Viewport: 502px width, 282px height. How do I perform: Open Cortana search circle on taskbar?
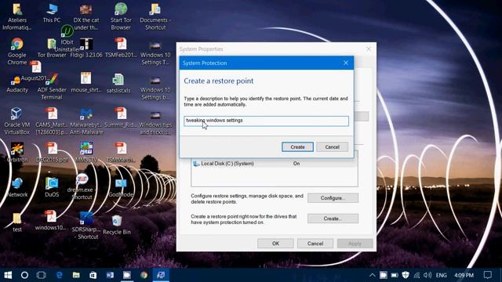pos(24,275)
